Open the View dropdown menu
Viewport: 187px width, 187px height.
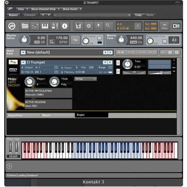pos(22,9)
